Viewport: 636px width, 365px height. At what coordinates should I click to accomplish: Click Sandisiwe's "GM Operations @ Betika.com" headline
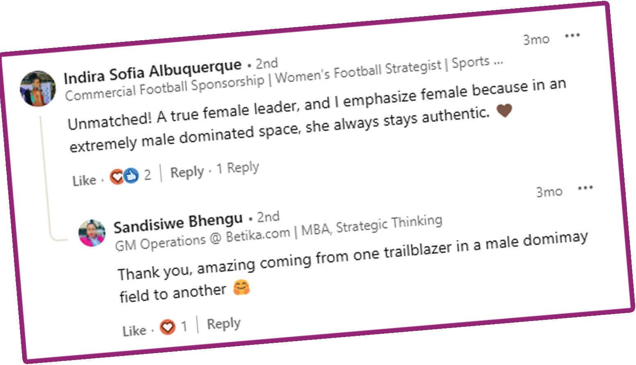pyautogui.click(x=203, y=238)
